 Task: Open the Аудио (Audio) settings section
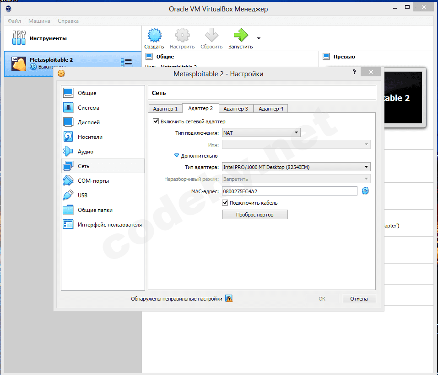(x=85, y=152)
